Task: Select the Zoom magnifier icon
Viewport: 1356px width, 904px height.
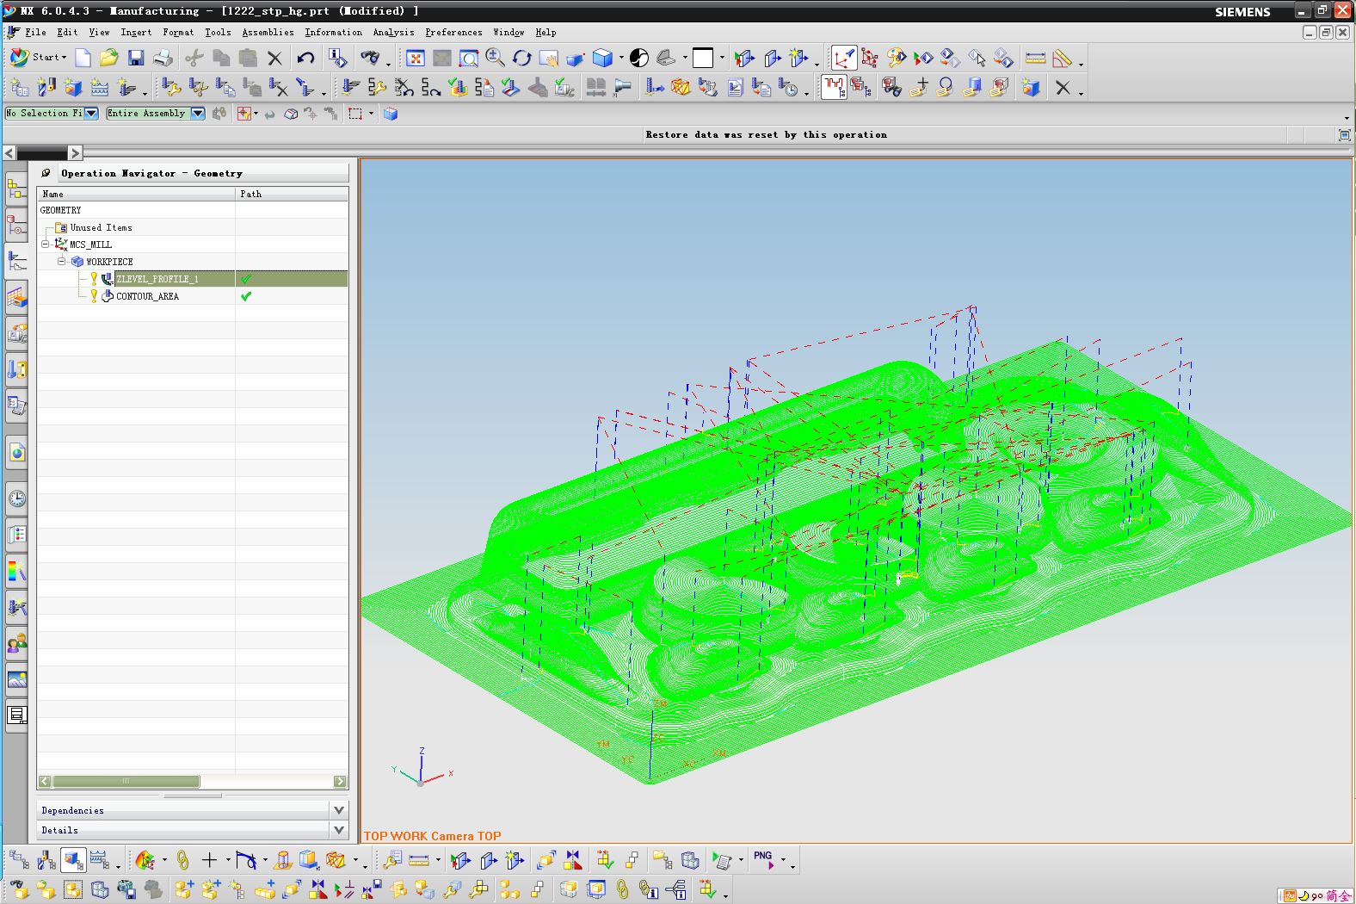Action: pyautogui.click(x=496, y=58)
